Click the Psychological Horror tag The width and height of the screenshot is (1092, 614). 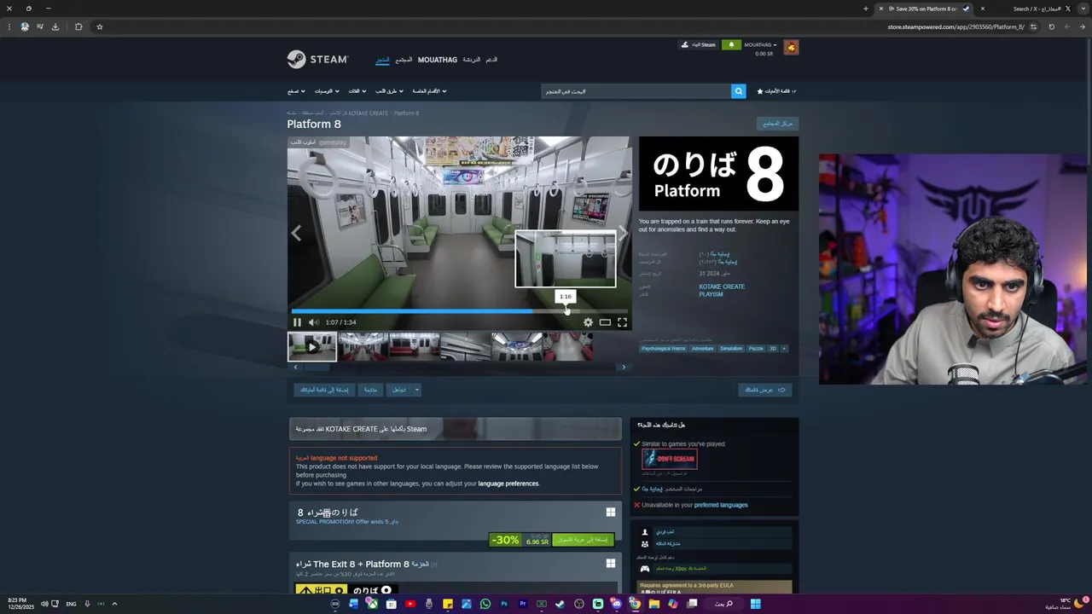pos(664,348)
